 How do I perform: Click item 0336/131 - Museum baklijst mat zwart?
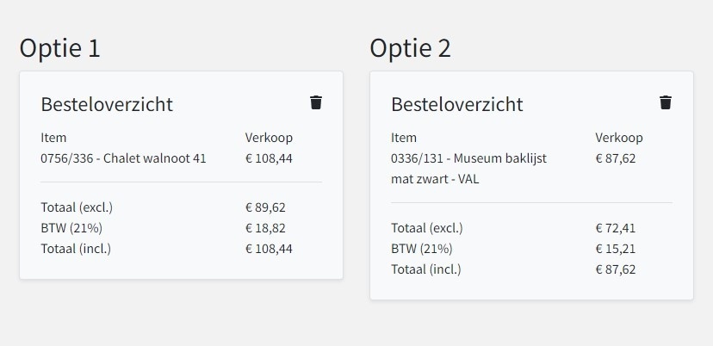point(468,169)
